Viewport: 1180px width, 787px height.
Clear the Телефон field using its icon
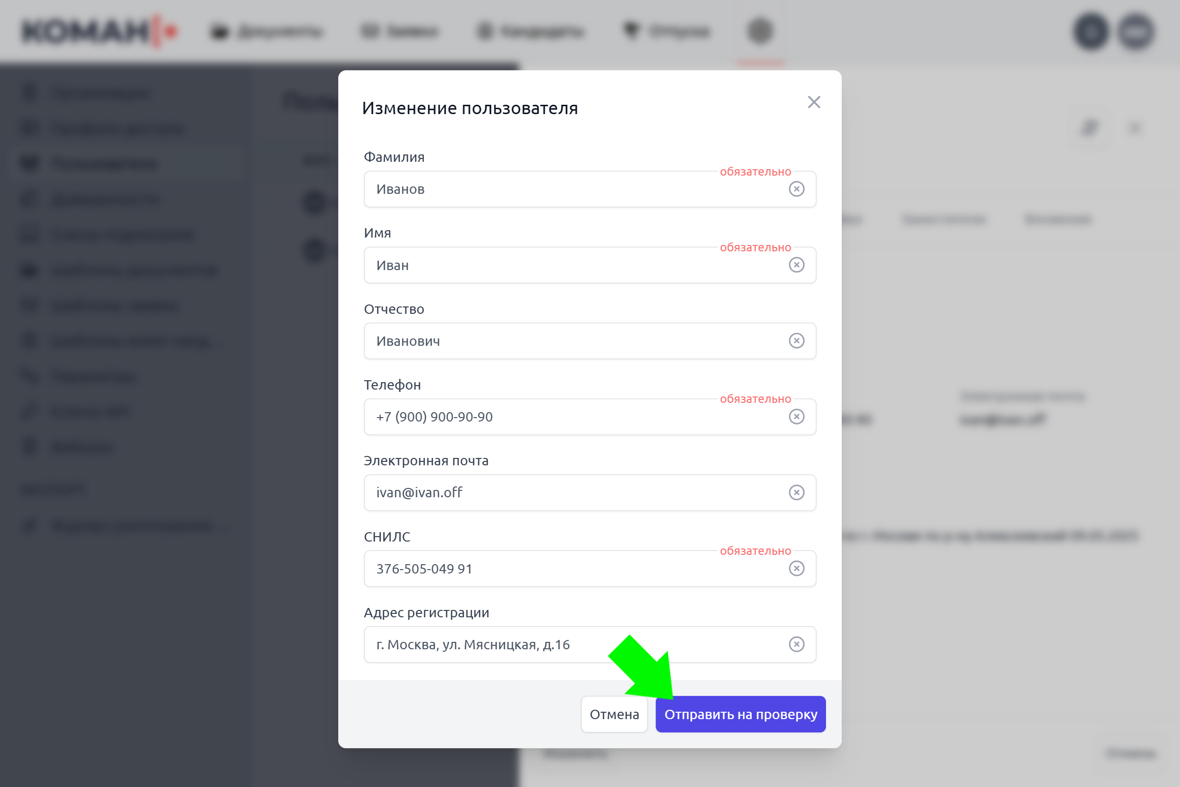[x=796, y=417]
